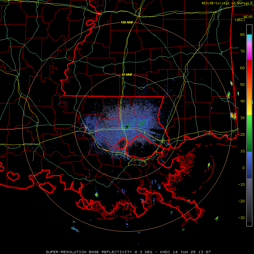This screenshot has height=254, width=254.
Task: Click the 50 NMI range ring label
Action: [127, 75]
